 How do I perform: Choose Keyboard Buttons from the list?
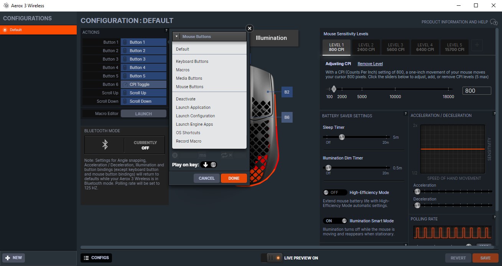tap(192, 61)
